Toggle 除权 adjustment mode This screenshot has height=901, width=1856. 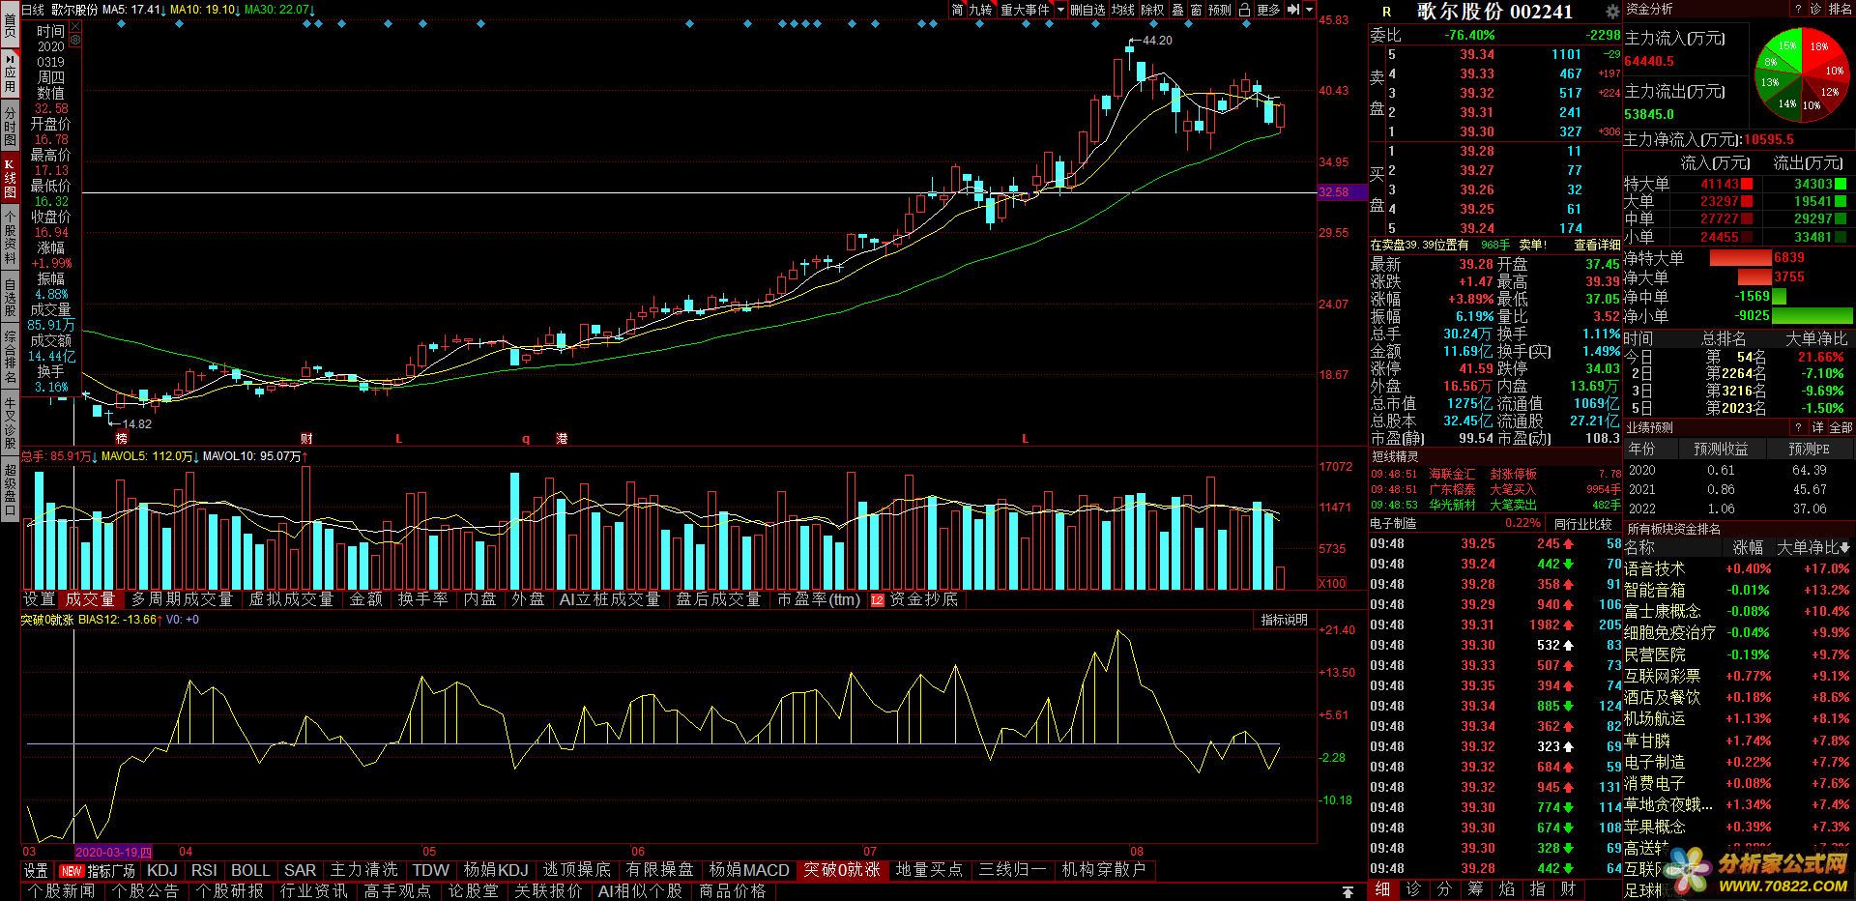tap(1152, 10)
